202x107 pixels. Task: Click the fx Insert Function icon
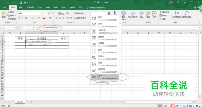pos(34,27)
